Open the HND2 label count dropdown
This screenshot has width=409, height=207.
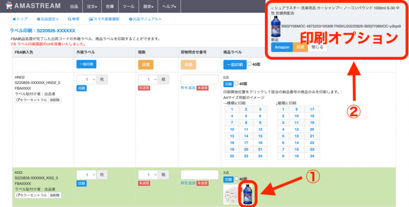click(x=86, y=80)
